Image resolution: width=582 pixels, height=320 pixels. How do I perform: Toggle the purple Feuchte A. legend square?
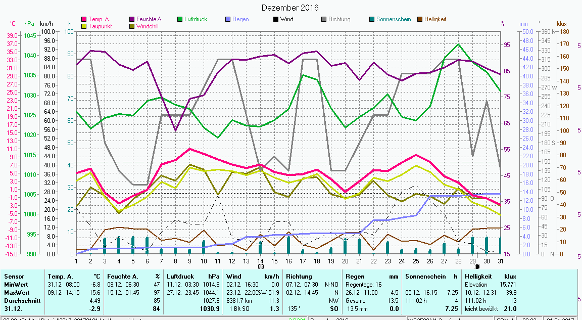click(132, 19)
